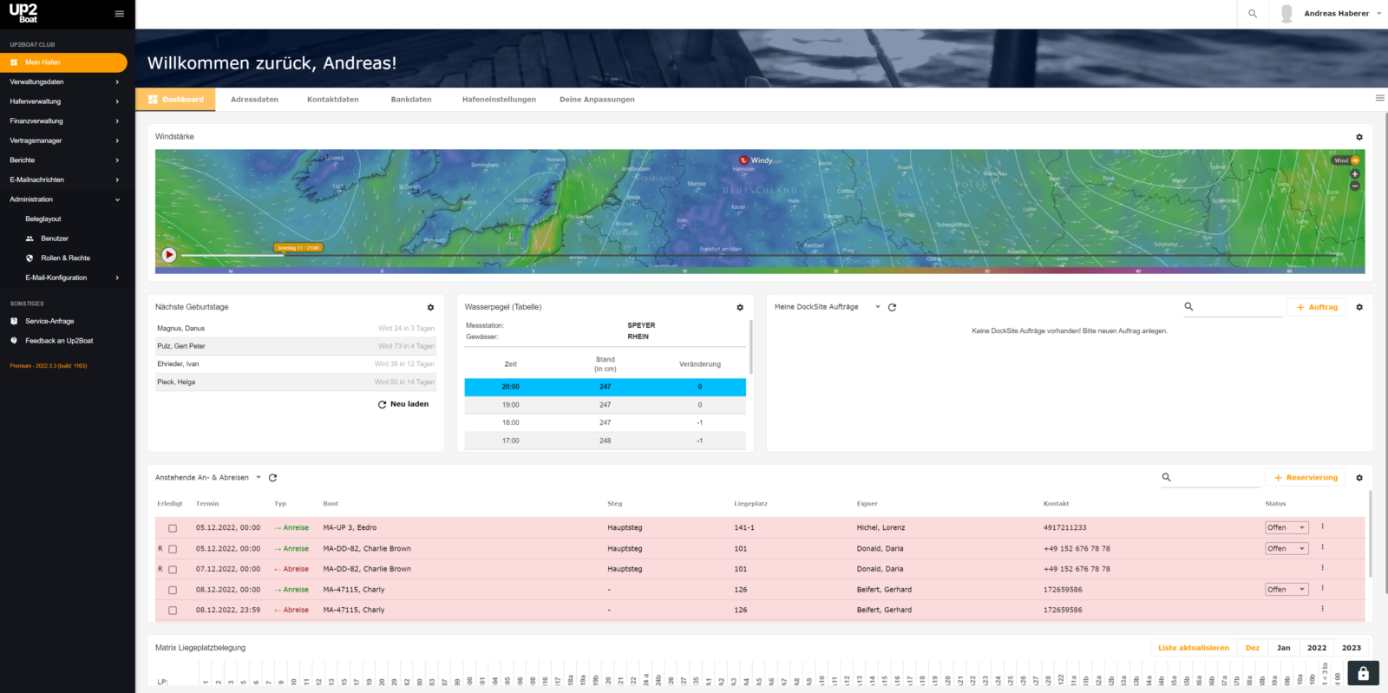Refresh Anstehende An- & Abreisen list
Image resolution: width=1388 pixels, height=693 pixels.
click(272, 478)
